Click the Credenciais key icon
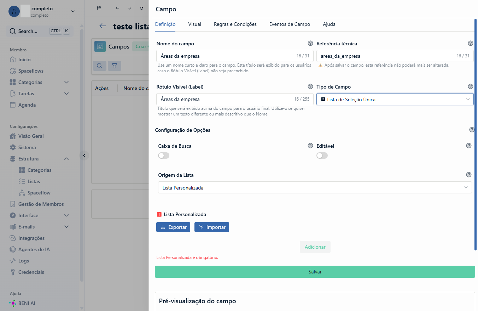The height and width of the screenshot is (311, 478). click(x=13, y=272)
